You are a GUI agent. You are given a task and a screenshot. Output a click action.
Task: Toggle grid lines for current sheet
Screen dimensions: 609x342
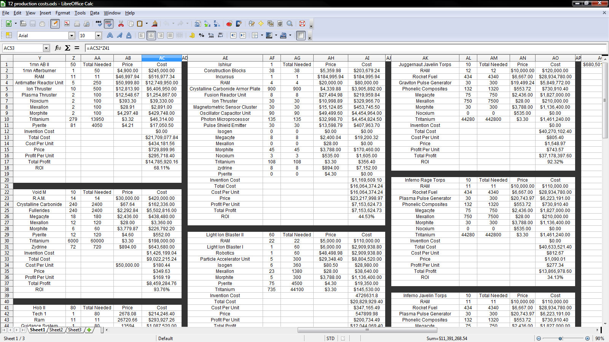(x=301, y=35)
